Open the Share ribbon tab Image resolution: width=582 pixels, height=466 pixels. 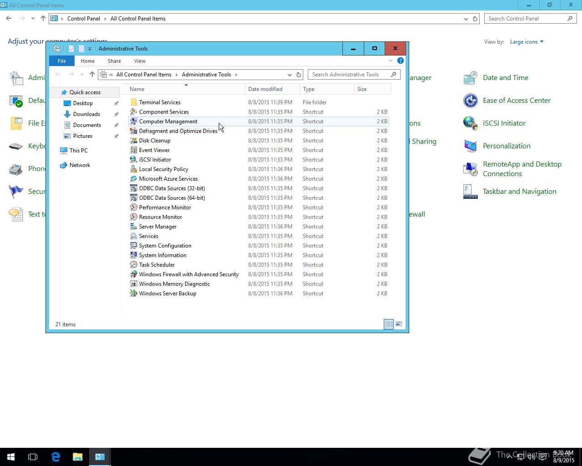coord(114,61)
